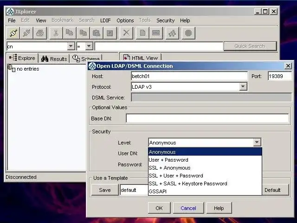
Task: Switch to the Schema tab
Action: tap(86, 59)
